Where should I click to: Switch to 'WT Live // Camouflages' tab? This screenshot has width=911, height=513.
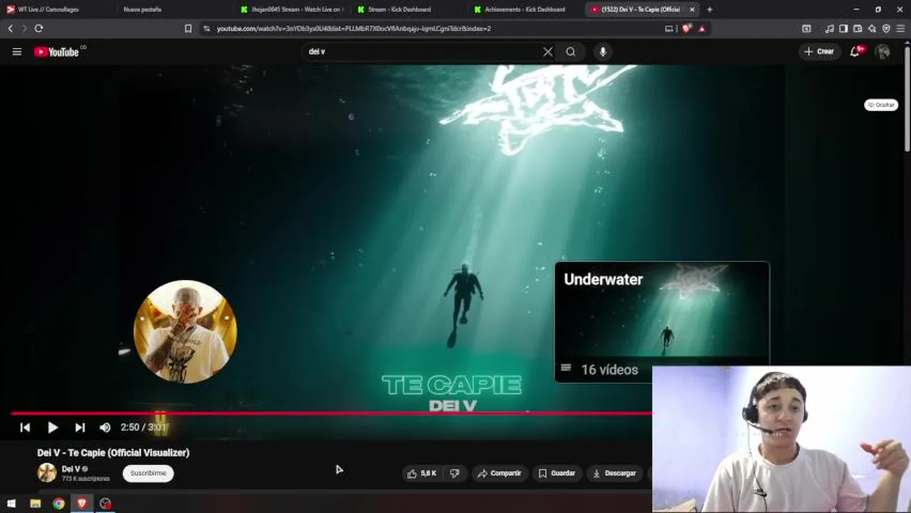pyautogui.click(x=57, y=9)
